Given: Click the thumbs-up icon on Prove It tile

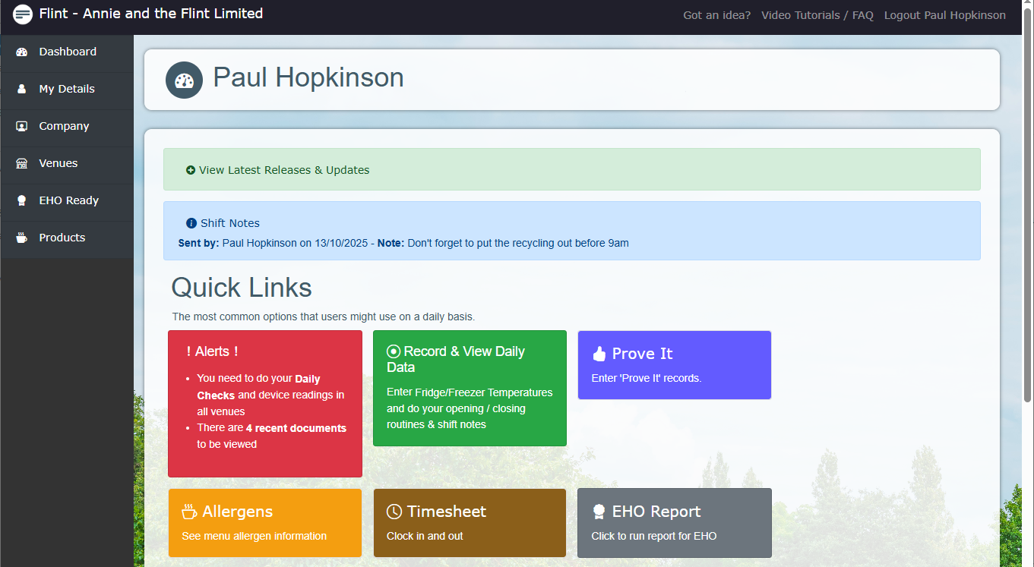Looking at the screenshot, I should 599,354.
